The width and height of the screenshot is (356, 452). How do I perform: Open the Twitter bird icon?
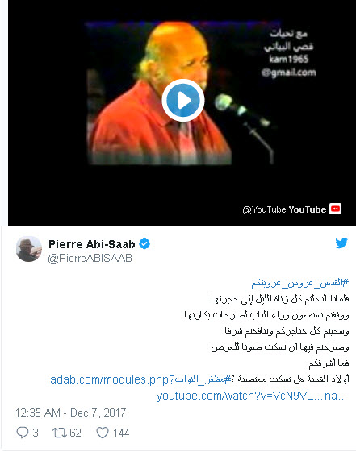pyautogui.click(x=341, y=243)
